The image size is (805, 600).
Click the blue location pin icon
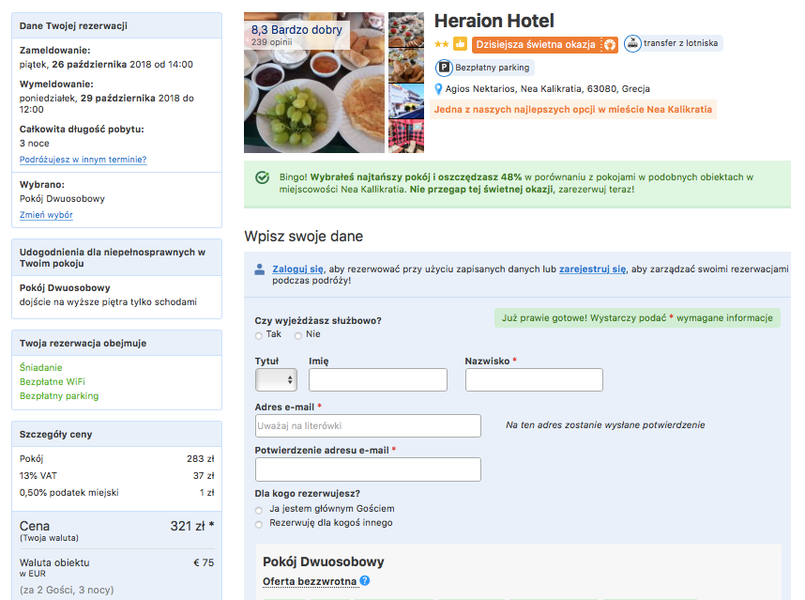(438, 89)
